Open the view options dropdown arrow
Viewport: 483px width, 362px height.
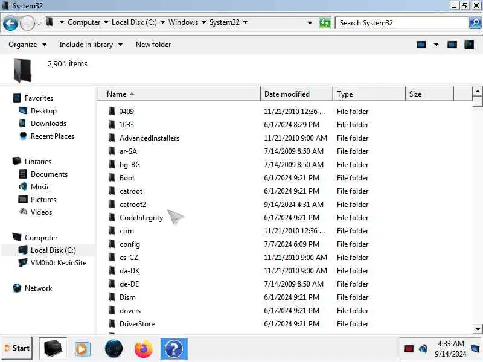(436, 45)
